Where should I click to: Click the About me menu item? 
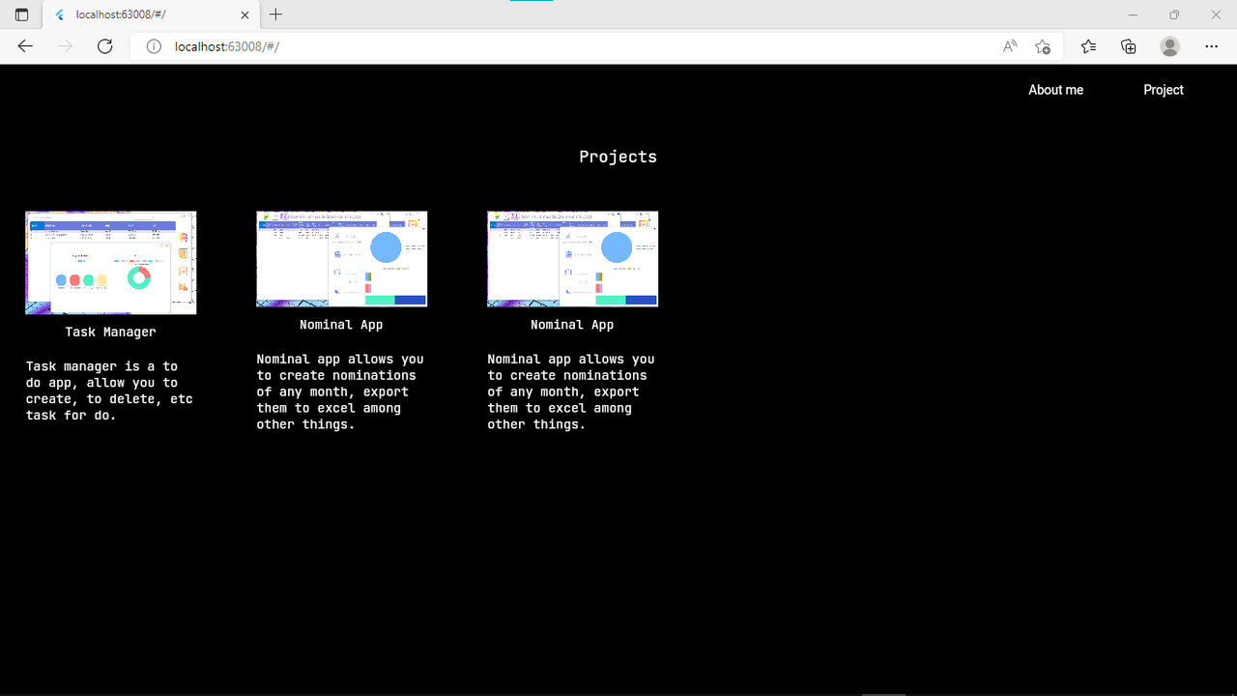[x=1055, y=89]
